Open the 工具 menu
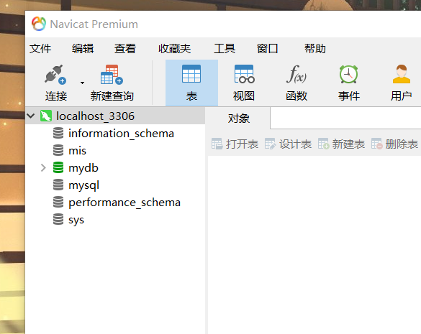This screenshot has width=421, height=334. click(225, 49)
